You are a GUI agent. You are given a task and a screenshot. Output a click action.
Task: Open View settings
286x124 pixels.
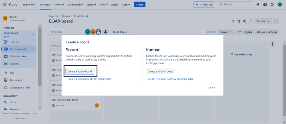(267, 32)
